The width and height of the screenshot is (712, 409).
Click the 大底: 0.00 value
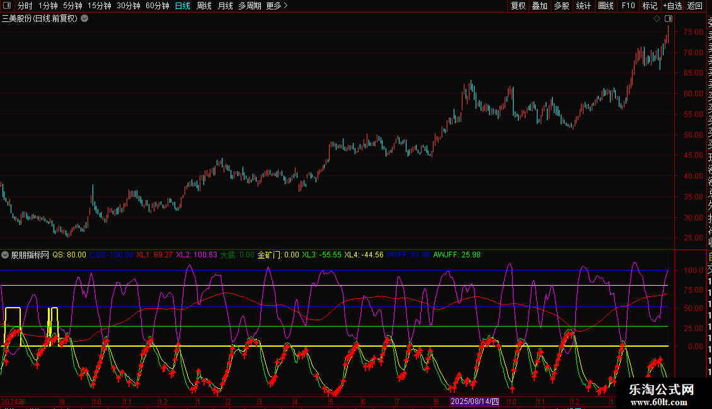click(x=237, y=255)
